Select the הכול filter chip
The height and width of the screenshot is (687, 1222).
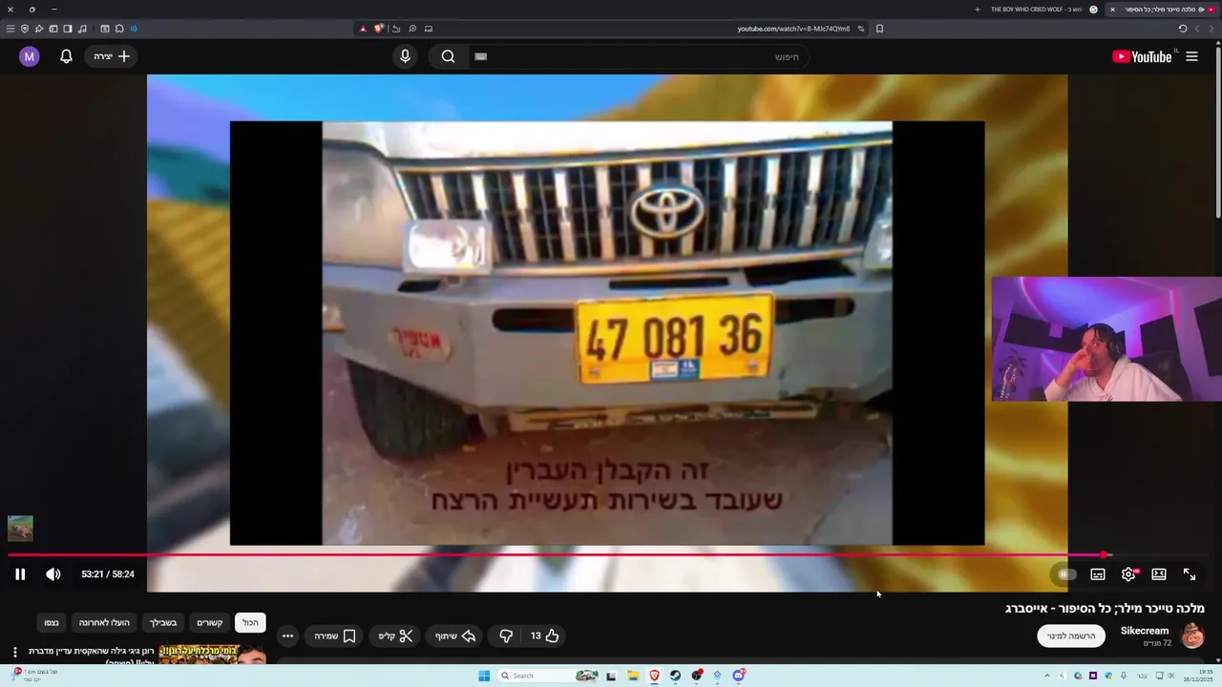[250, 623]
